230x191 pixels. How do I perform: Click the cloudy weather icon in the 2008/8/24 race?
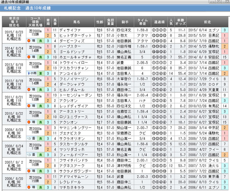29,155
